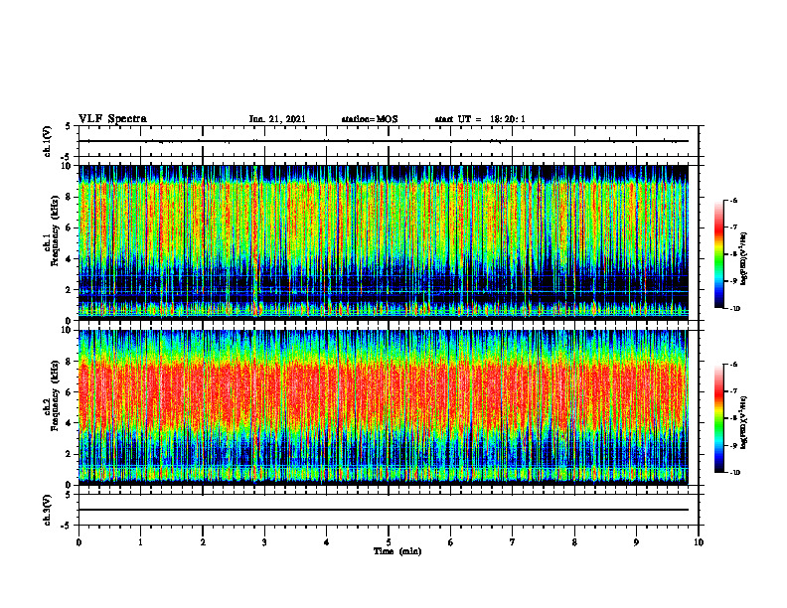The height and width of the screenshot is (608, 787).
Task: Click the "-10" tick on ch.1 color bar
Action: click(734, 309)
